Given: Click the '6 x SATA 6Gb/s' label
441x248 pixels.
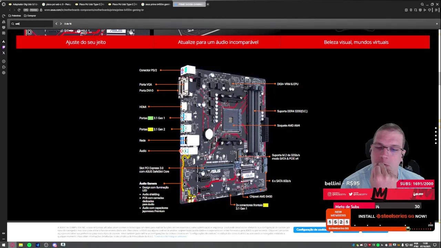Looking at the screenshot, I should pos(281,181).
